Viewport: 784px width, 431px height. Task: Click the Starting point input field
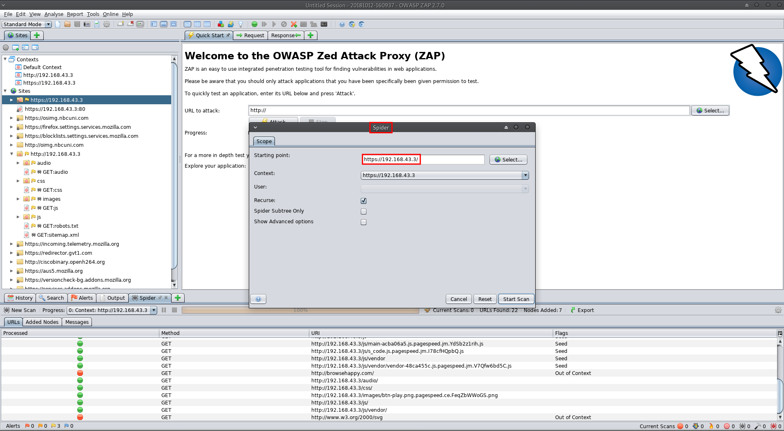[x=423, y=159]
